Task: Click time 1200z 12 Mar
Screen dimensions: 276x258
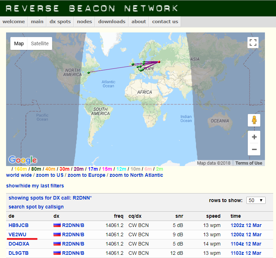Action: click(x=246, y=234)
